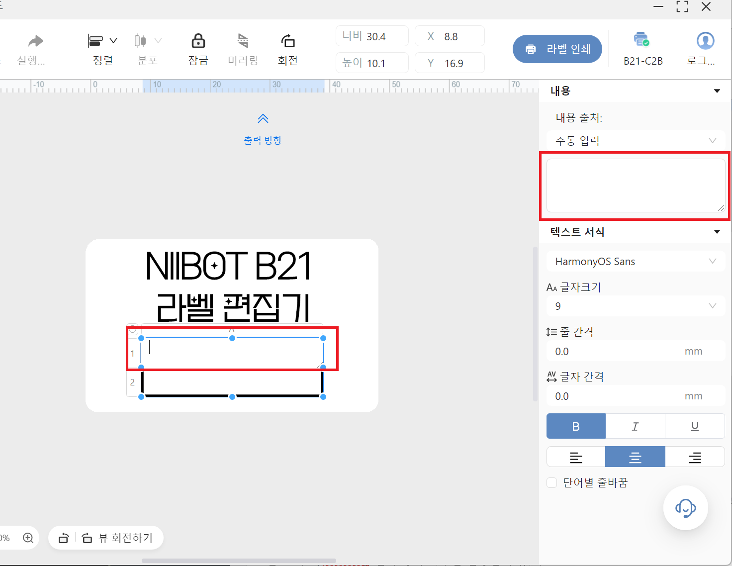Click the rotate view left icon

64,538
